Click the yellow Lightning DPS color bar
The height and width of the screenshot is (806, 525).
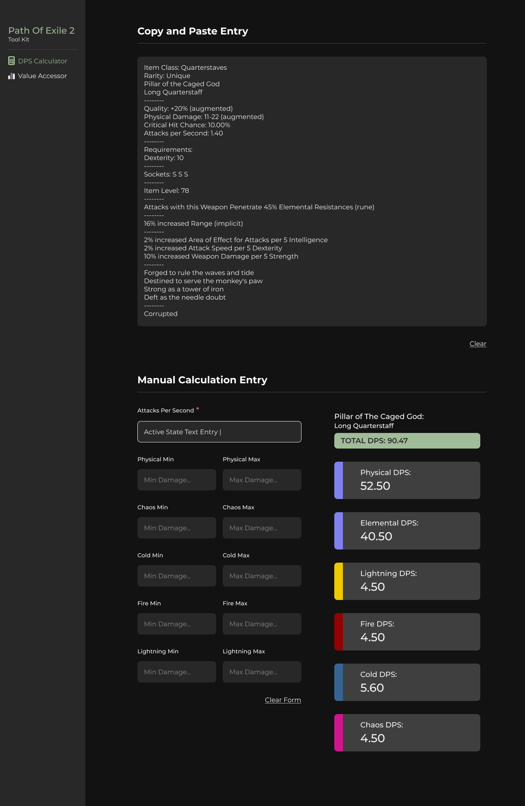[338, 581]
